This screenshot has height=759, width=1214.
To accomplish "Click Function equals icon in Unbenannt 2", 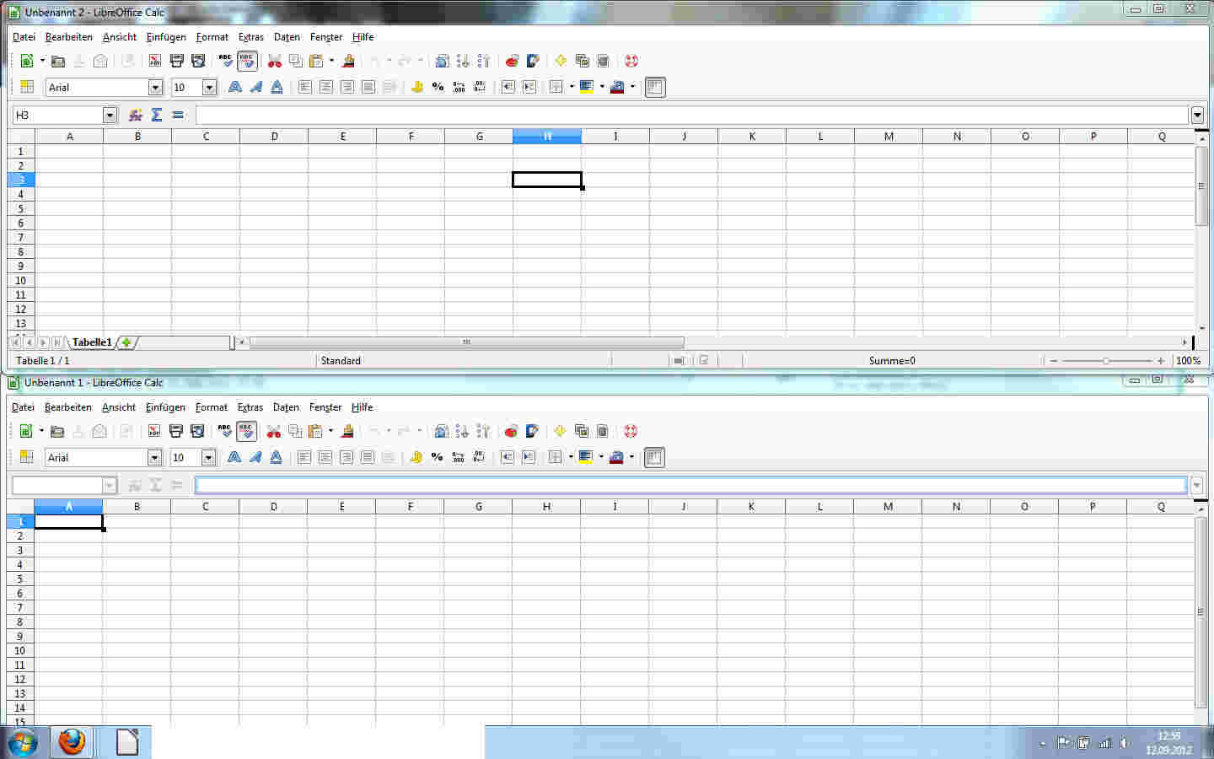I will (x=177, y=115).
